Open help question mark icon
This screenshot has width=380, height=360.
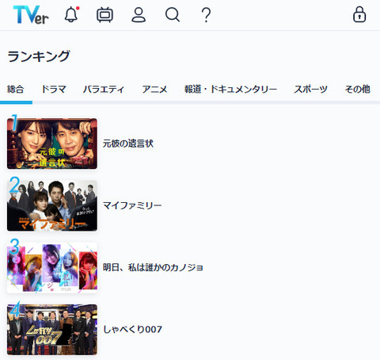(206, 15)
